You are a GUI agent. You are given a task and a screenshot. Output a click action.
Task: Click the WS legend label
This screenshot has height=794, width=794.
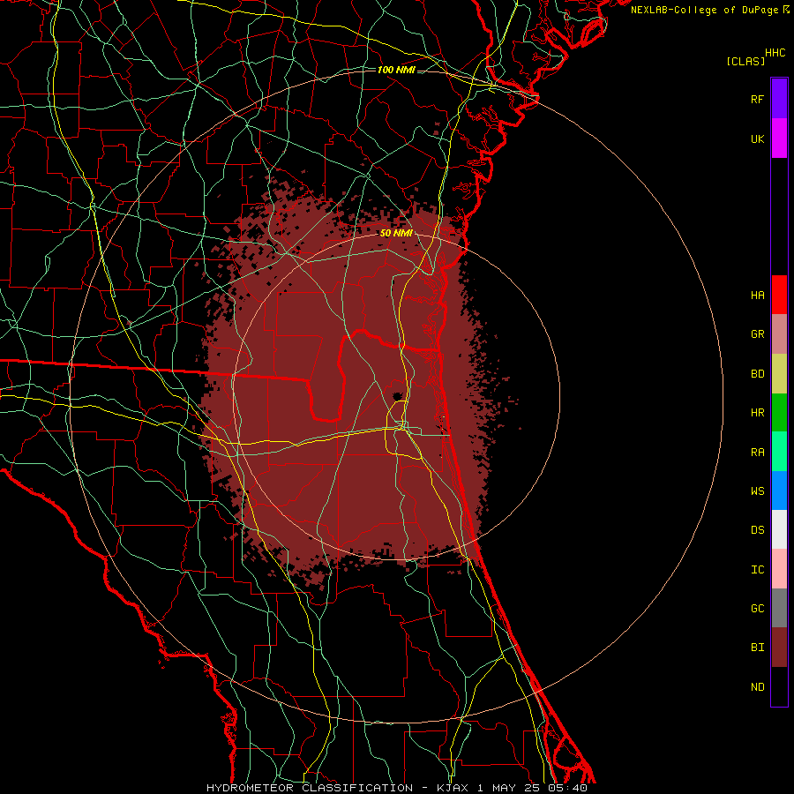[757, 491]
